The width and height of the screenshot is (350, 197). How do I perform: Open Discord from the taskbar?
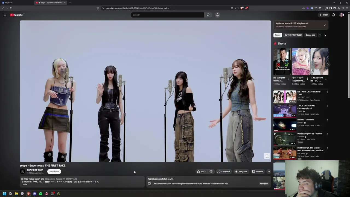click(x=34, y=194)
